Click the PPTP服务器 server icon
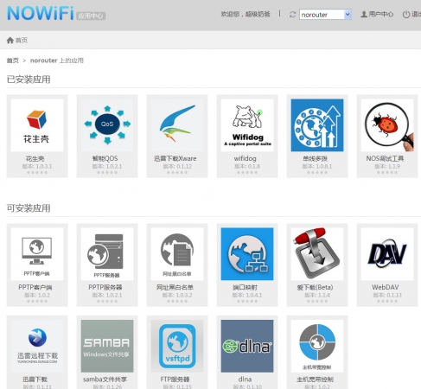The height and width of the screenshot is (389, 421). pyautogui.click(x=107, y=254)
